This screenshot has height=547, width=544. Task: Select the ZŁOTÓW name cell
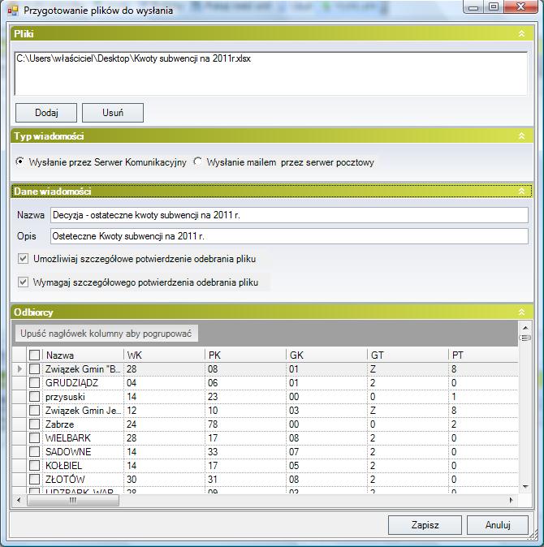pyautogui.click(x=83, y=480)
